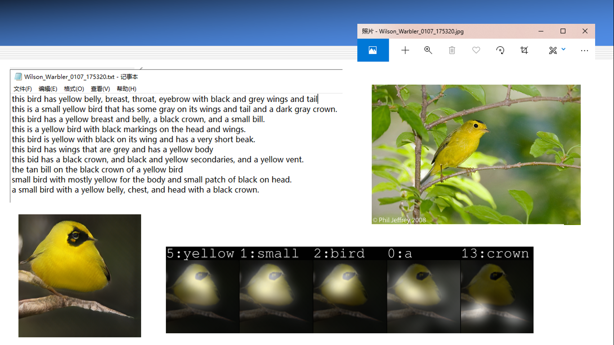Open the 查看(V) menu in Notepad
The height and width of the screenshot is (345, 614).
[100, 88]
